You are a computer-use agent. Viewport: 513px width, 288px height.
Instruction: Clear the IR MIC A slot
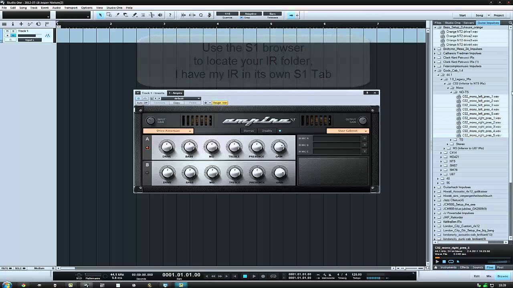coord(364,138)
